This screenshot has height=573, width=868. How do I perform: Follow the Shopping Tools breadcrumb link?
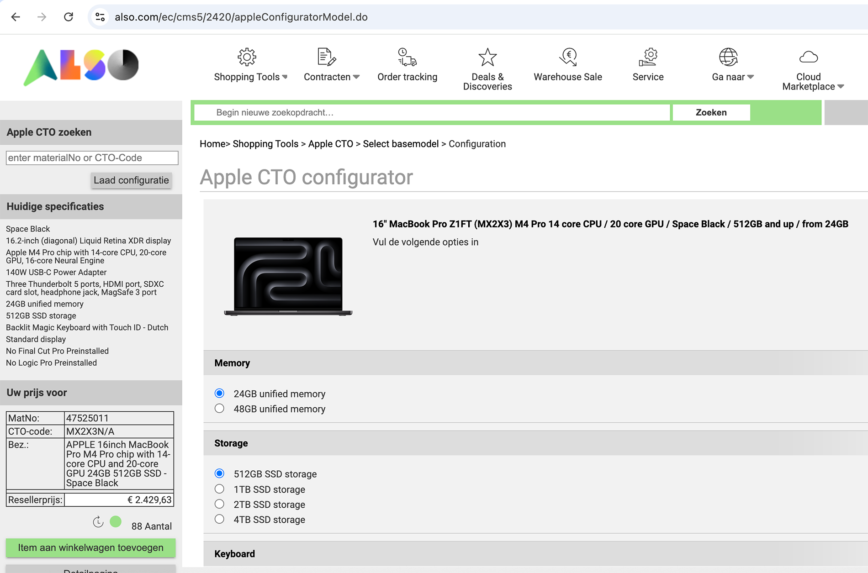pos(265,144)
